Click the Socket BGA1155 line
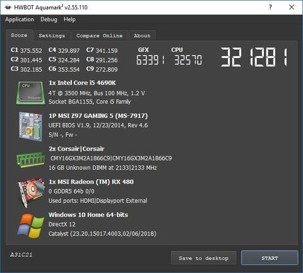 click(90, 102)
